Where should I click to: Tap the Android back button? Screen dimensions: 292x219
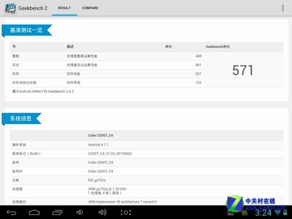tap(12, 213)
